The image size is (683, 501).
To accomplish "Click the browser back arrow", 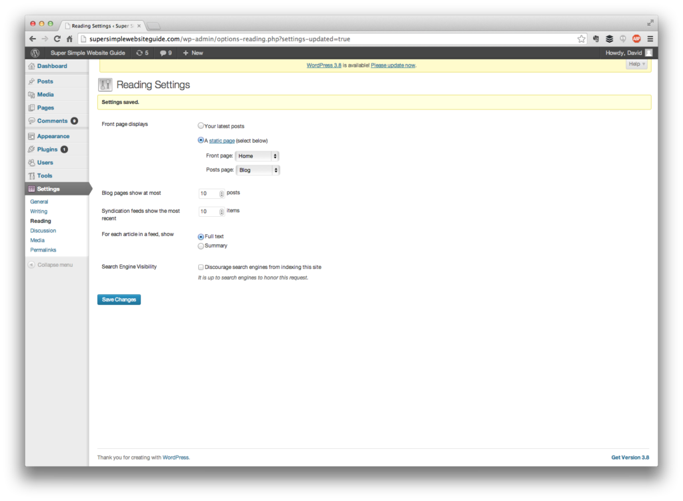I will [33, 39].
